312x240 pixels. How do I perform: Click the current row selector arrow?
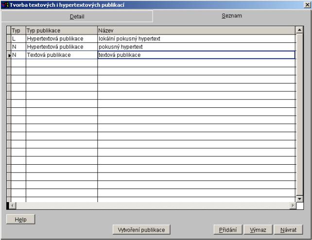pos(9,55)
